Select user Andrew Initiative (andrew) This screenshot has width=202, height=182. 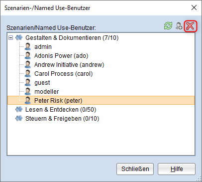(69, 65)
